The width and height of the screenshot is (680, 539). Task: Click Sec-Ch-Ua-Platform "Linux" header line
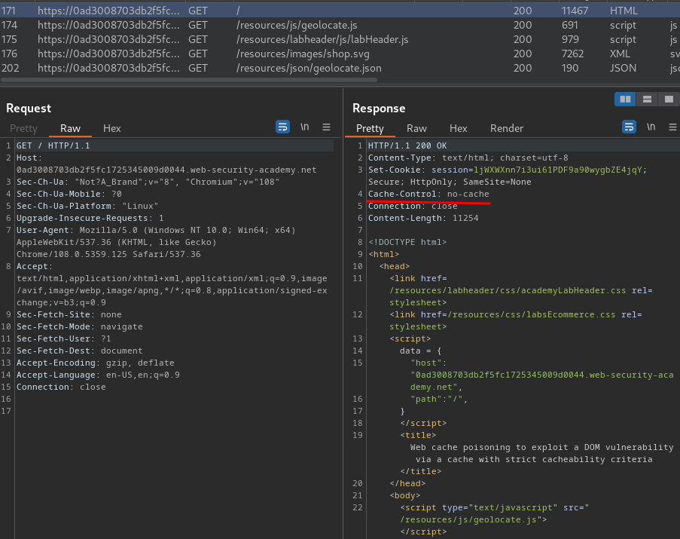pos(87,206)
